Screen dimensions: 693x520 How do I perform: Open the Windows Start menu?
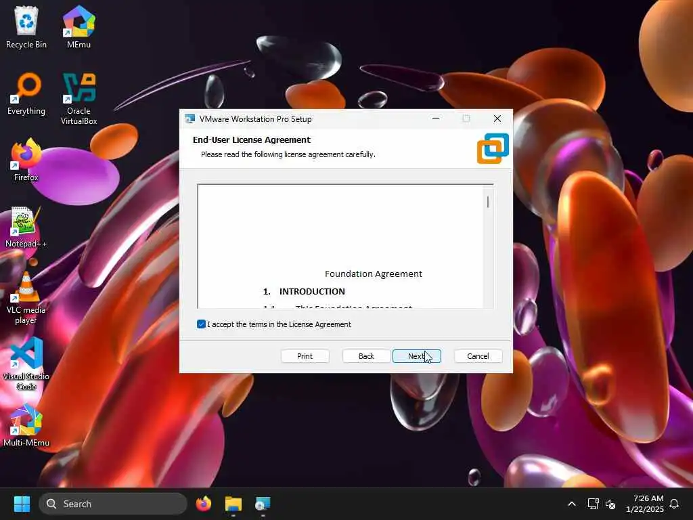tap(22, 504)
